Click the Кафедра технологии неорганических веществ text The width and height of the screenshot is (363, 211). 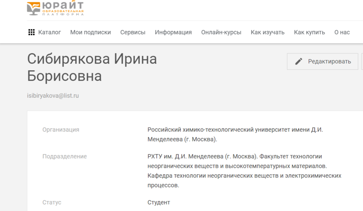tap(244, 175)
